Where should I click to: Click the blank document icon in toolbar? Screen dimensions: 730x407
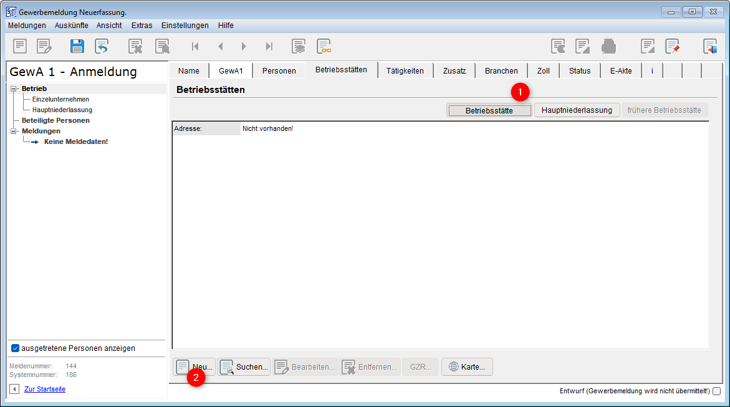(20, 46)
